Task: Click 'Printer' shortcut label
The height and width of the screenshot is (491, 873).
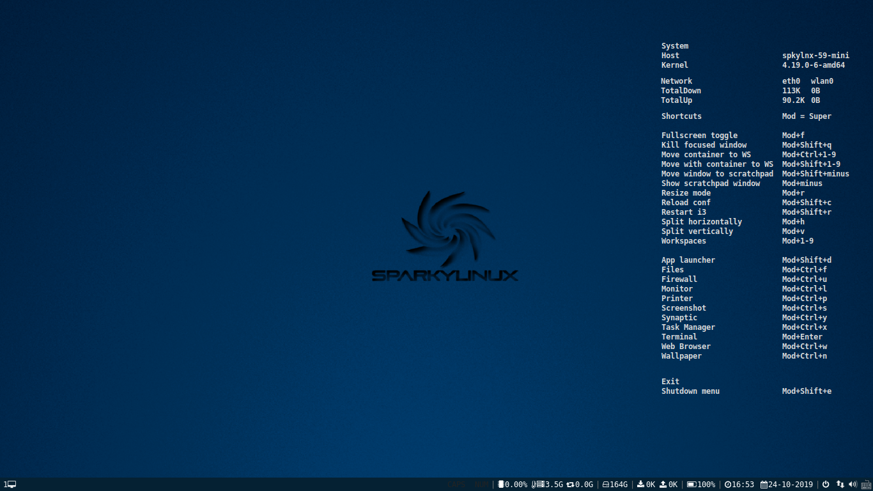Action: [677, 299]
